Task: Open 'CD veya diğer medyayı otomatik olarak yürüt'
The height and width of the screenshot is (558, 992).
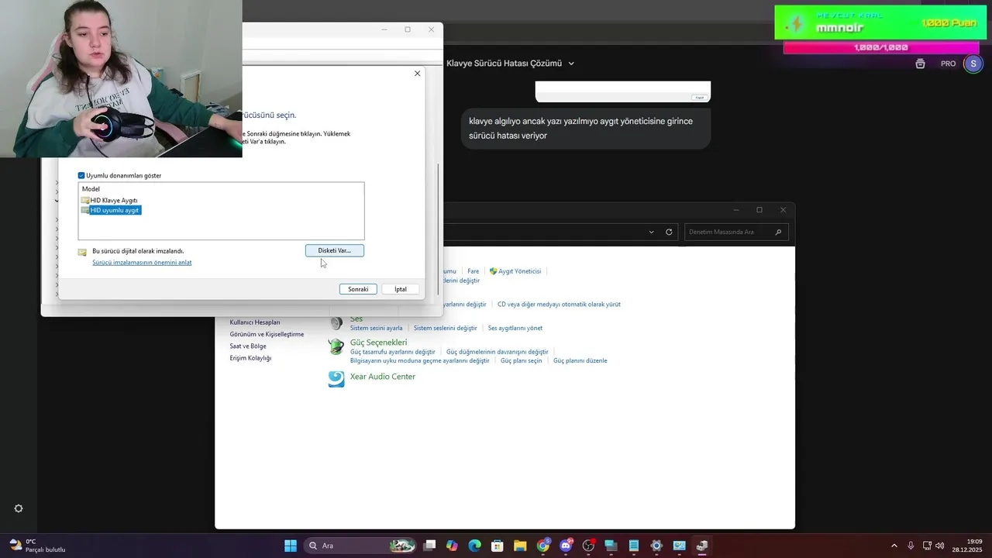Action: pos(559,305)
